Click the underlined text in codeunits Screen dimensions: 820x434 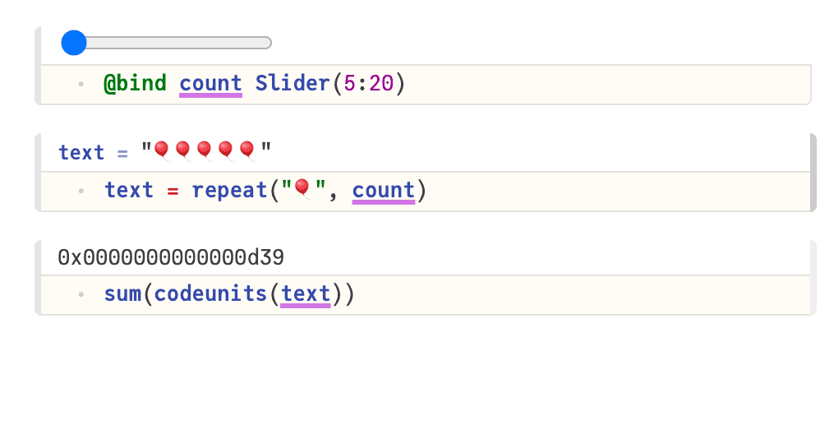click(306, 294)
